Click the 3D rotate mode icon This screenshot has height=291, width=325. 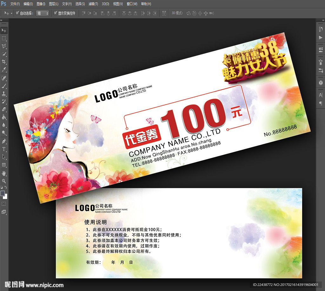pos(189,13)
